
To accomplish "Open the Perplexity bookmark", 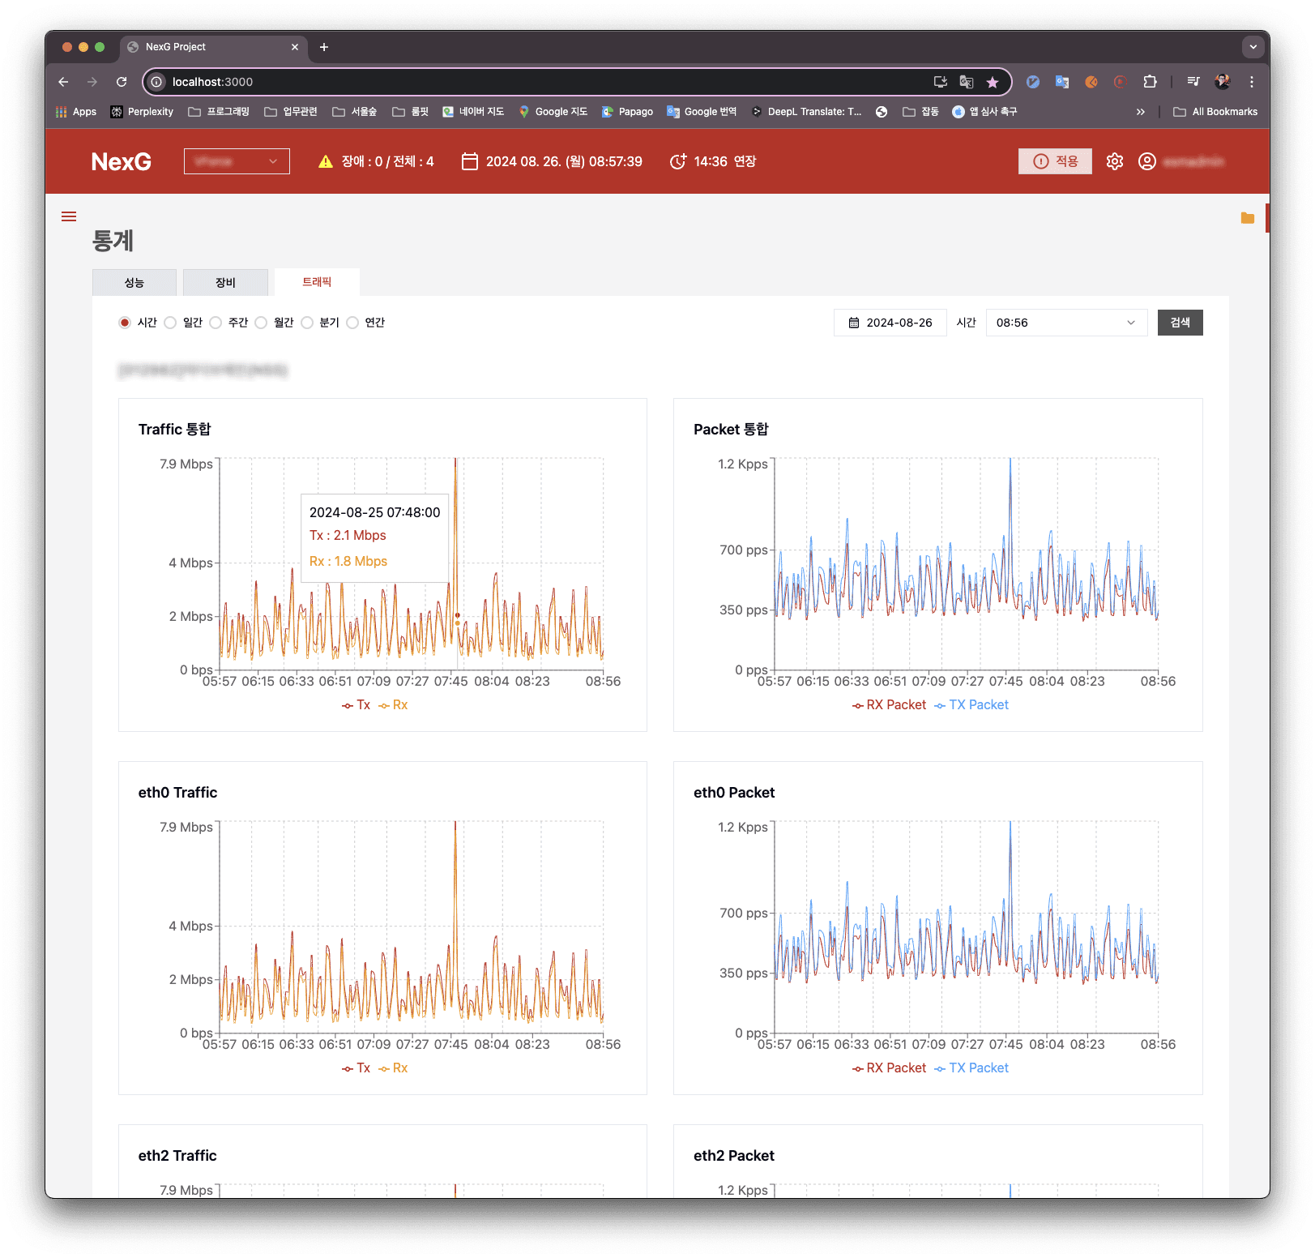I will coord(142,112).
